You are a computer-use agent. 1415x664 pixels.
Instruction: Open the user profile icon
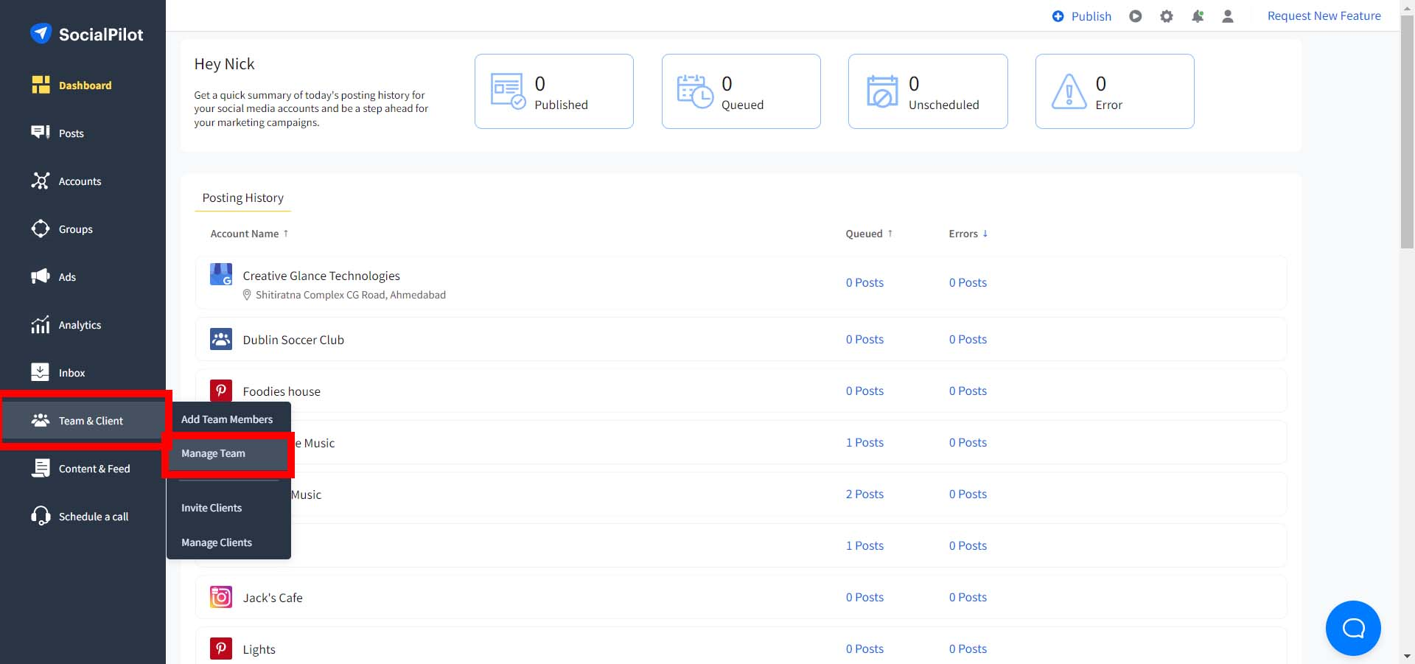tap(1228, 16)
